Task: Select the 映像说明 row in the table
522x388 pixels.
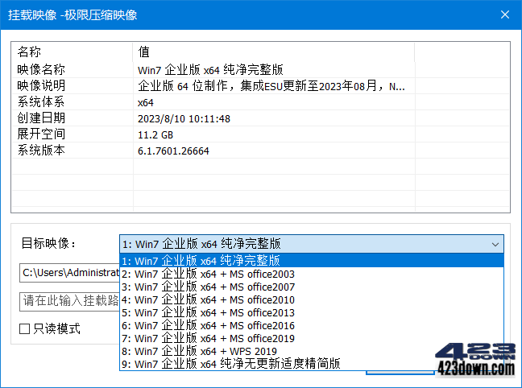Action: point(209,86)
